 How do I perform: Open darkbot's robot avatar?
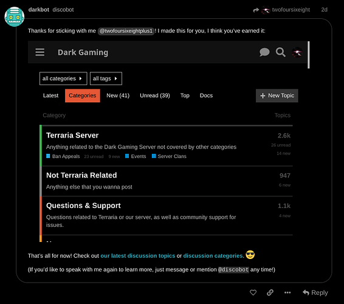tap(15, 16)
